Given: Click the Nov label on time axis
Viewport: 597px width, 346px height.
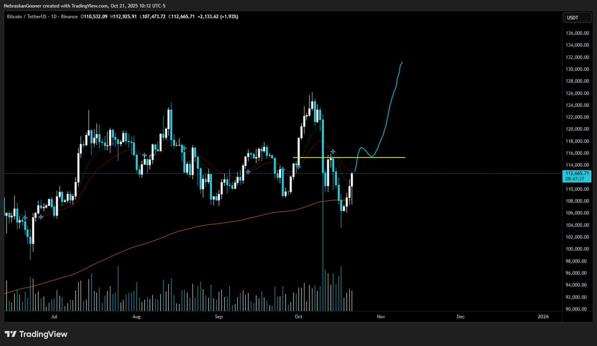Looking at the screenshot, I should tap(381, 316).
